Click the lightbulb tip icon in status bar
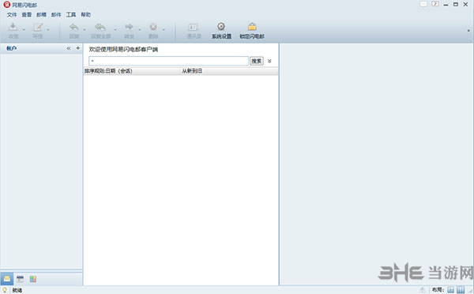 coord(5,290)
